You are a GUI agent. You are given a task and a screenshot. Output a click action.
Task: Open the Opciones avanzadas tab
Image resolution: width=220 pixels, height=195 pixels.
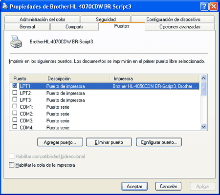coord(180,27)
